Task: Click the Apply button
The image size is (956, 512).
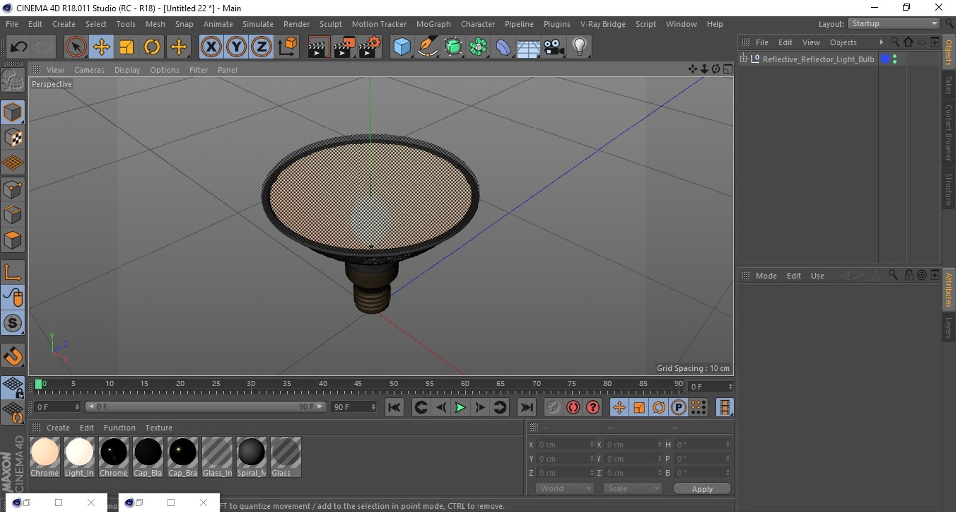Action: pyautogui.click(x=702, y=489)
